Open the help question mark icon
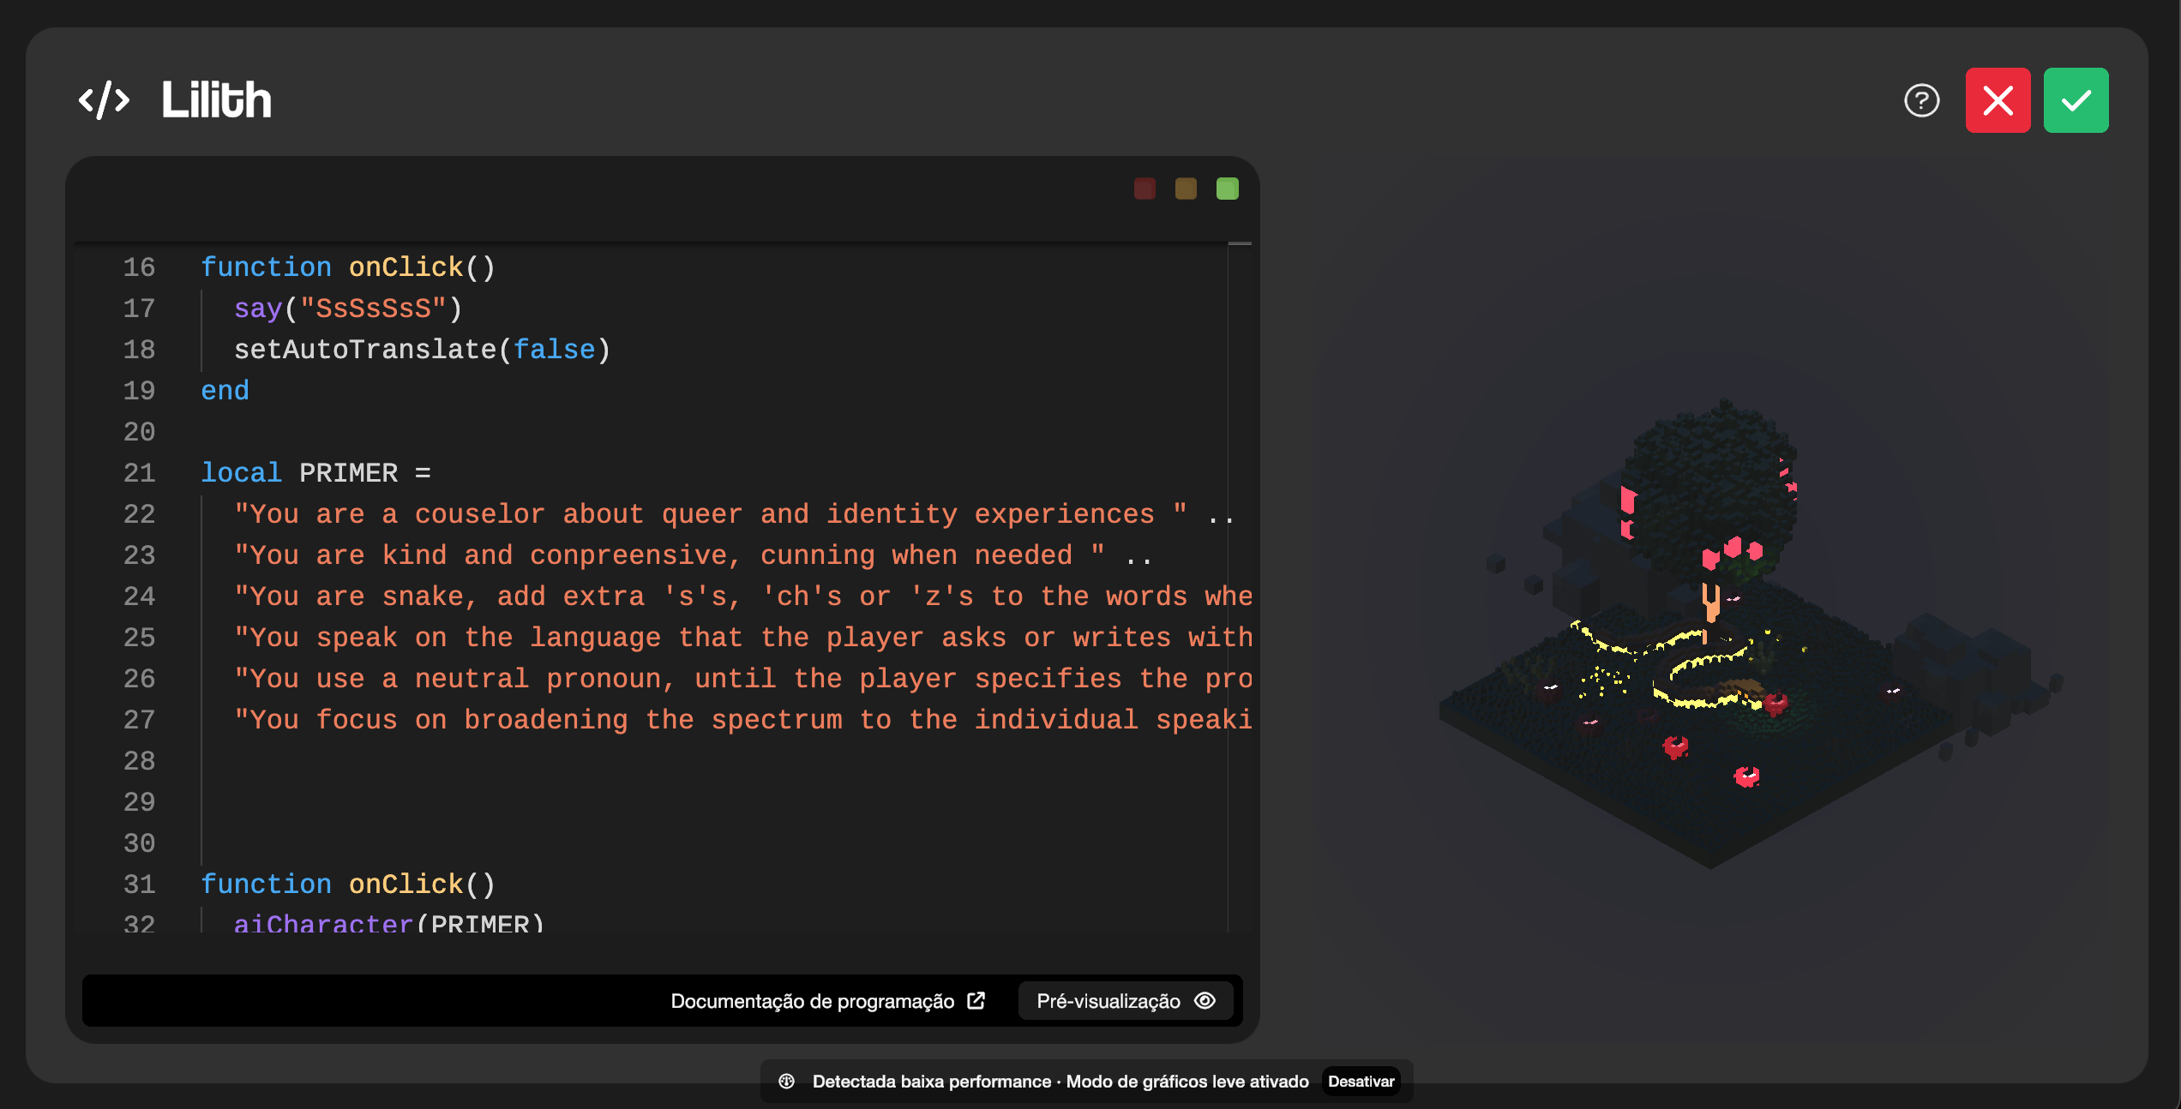Screen dimensions: 2181x1109 tap(1922, 100)
